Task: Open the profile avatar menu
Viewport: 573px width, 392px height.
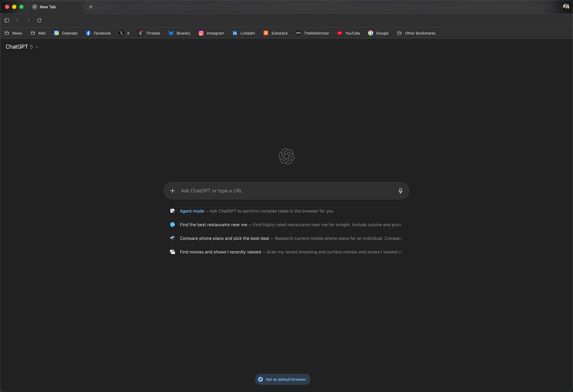Action: coord(566,6)
